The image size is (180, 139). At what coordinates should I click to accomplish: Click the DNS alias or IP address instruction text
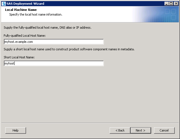(x=47, y=28)
